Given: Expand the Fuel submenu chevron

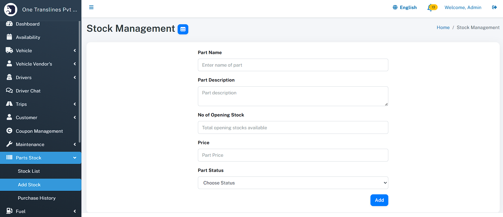Looking at the screenshot, I should (x=75, y=211).
